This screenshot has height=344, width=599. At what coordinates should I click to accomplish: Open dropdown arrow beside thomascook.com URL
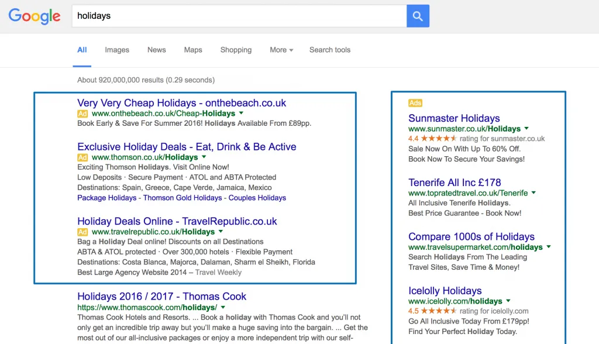pyautogui.click(x=223, y=307)
